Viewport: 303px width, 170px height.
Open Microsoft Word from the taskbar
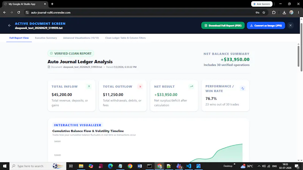coord(140,166)
